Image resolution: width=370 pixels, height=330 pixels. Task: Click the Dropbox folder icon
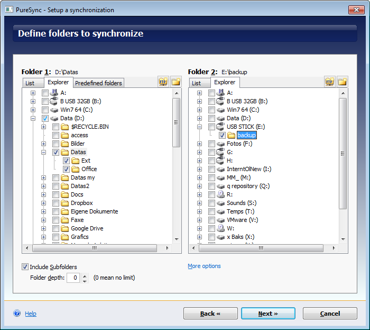coord(65,203)
